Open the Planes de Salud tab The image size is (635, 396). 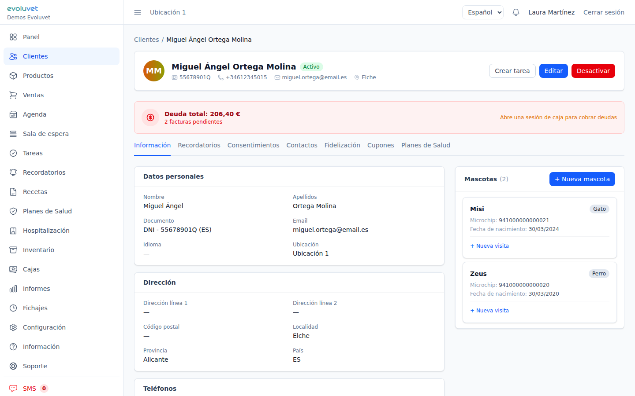pyautogui.click(x=425, y=145)
